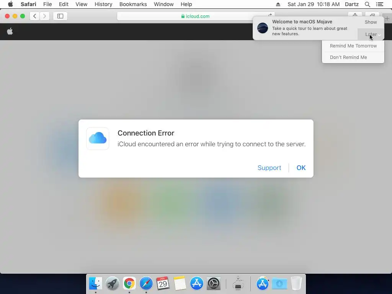Click the Safari new tab plus button
The height and width of the screenshot is (294, 392).
point(387,18)
